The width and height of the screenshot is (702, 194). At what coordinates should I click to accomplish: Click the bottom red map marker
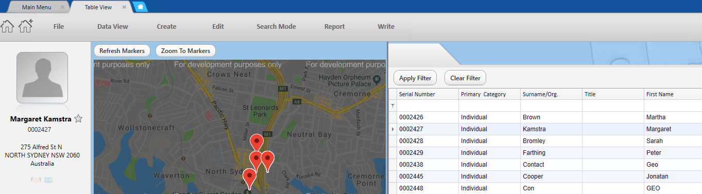[249, 178]
